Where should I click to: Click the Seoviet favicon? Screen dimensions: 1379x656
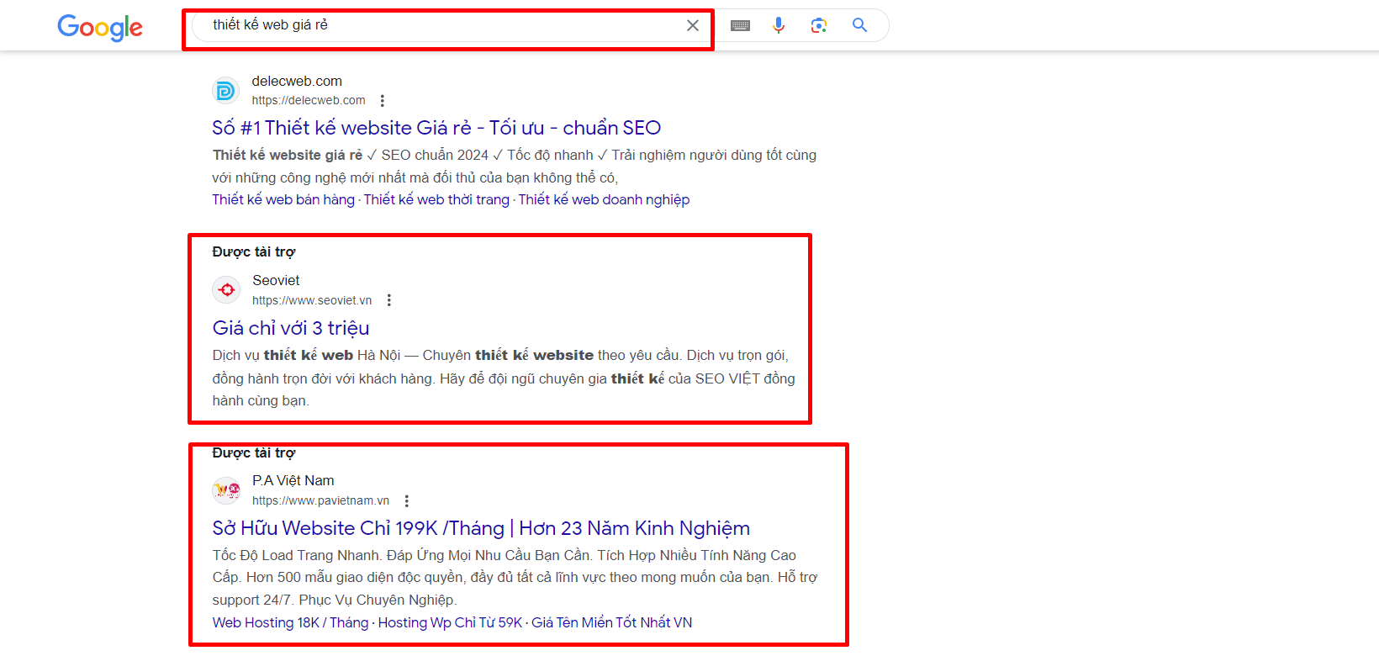(x=226, y=290)
